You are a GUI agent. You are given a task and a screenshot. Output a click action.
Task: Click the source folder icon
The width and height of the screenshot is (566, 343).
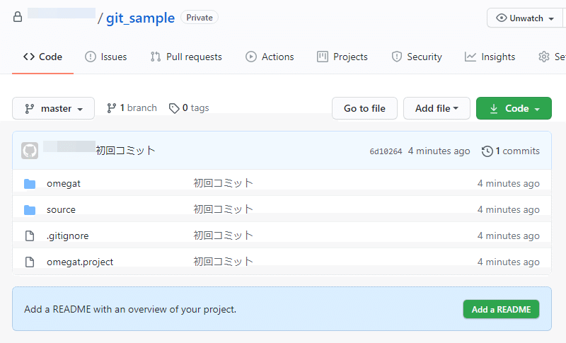click(x=30, y=209)
